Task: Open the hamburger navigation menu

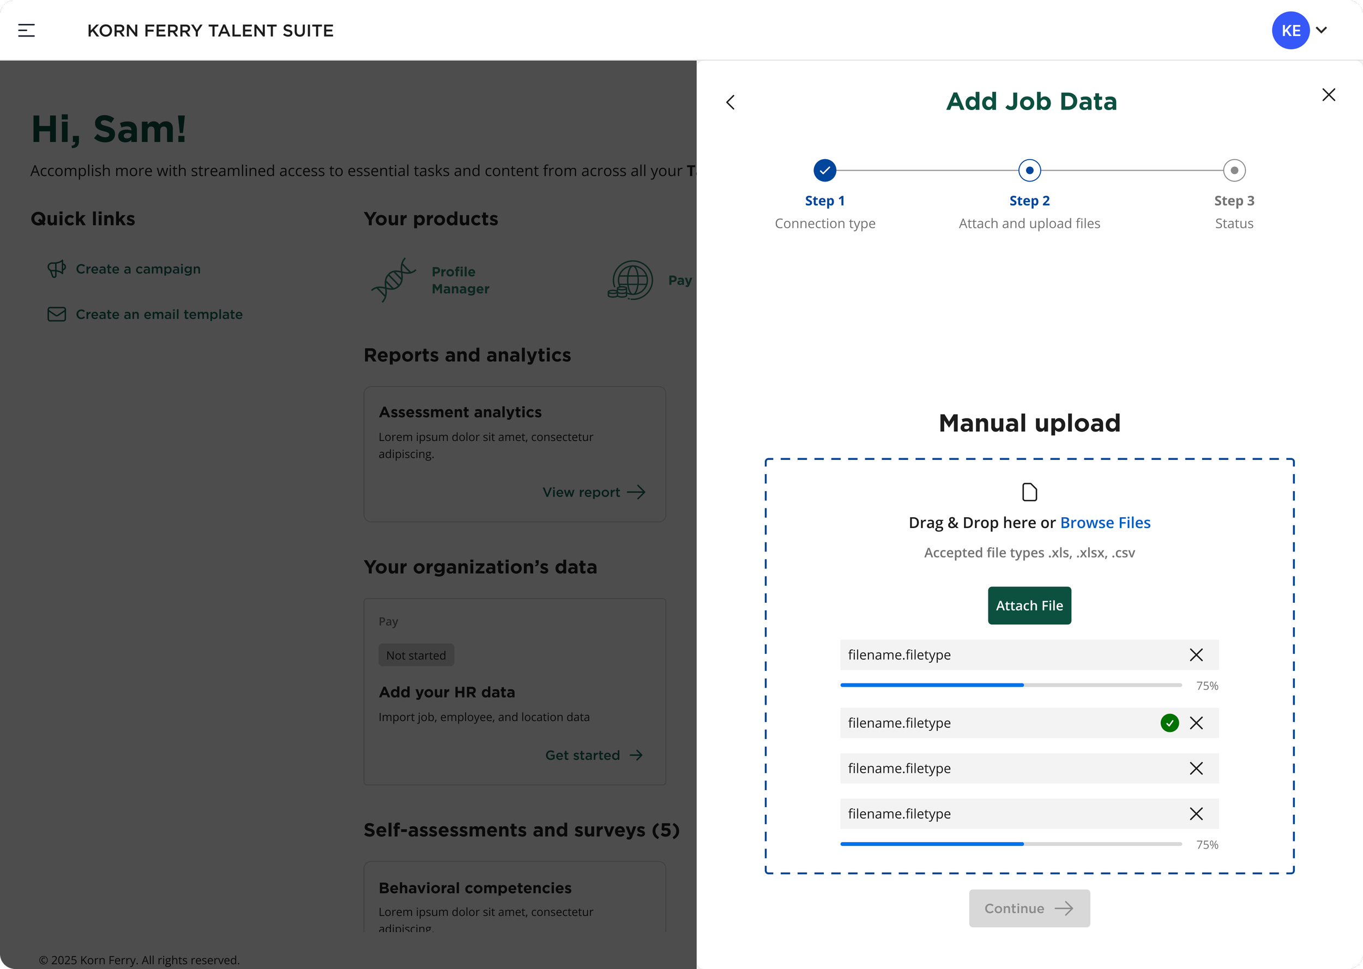Action: [x=26, y=30]
